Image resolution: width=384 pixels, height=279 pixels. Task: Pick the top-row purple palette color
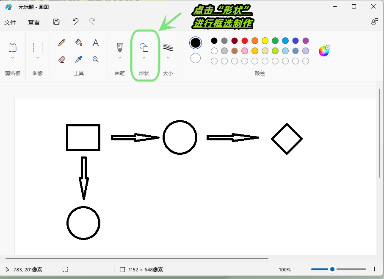click(x=306, y=41)
